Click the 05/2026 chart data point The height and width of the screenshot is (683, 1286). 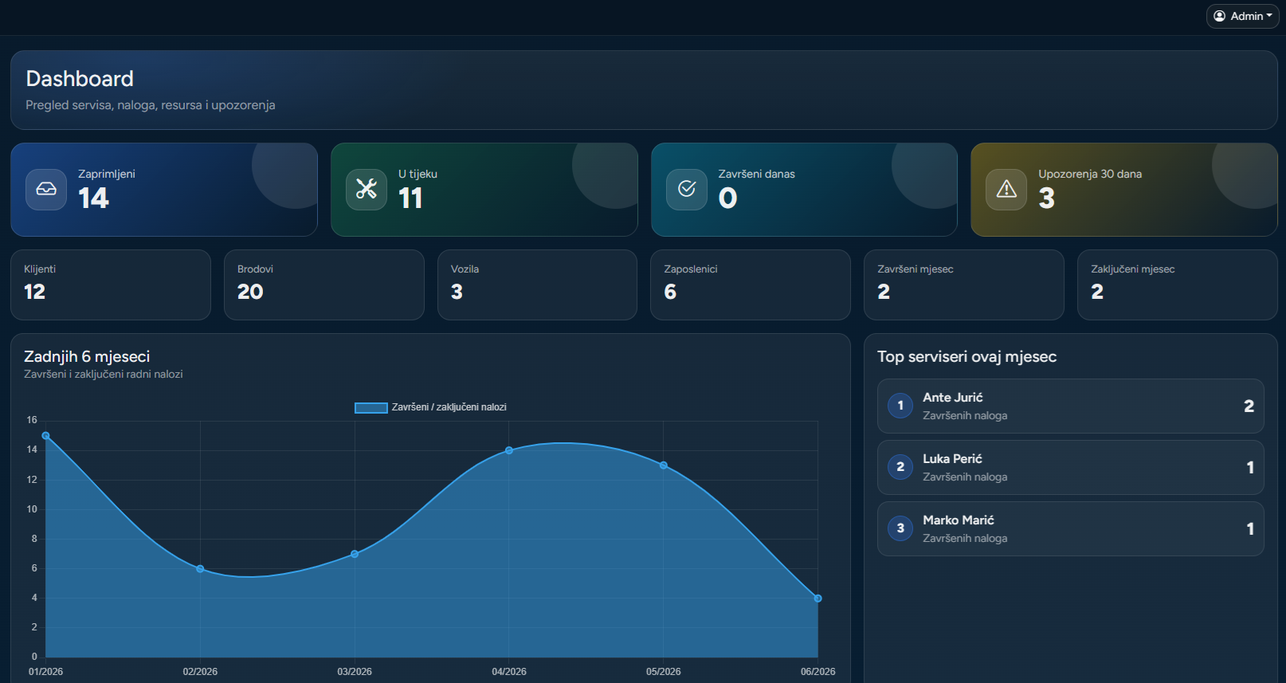click(x=664, y=465)
